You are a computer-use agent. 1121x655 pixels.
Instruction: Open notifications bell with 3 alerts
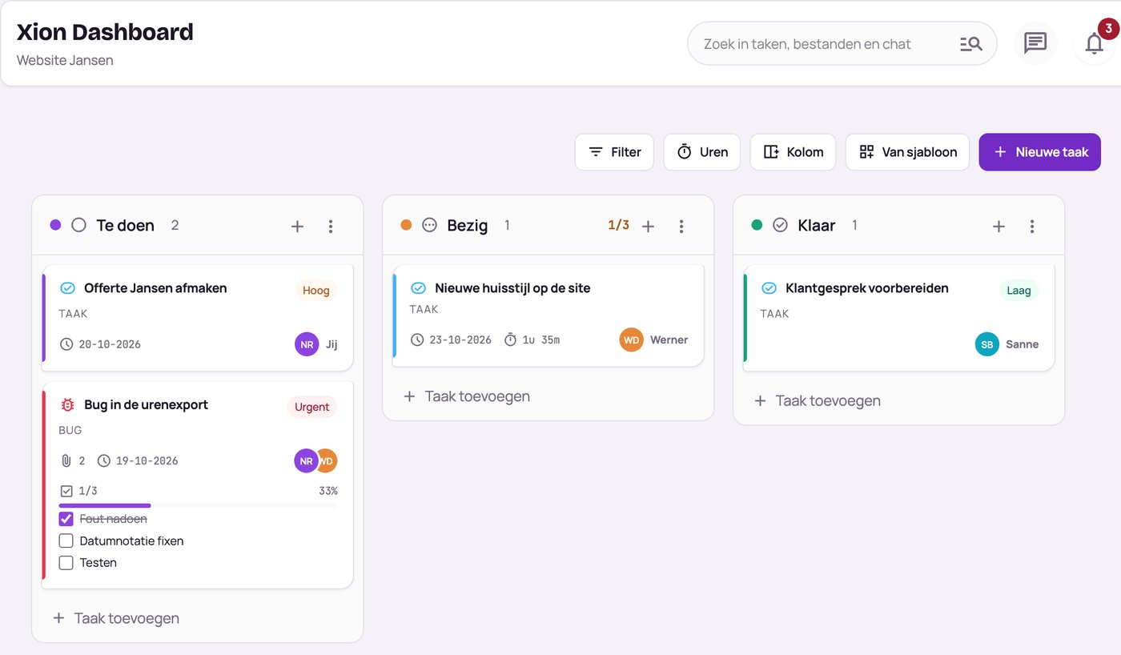(1095, 43)
